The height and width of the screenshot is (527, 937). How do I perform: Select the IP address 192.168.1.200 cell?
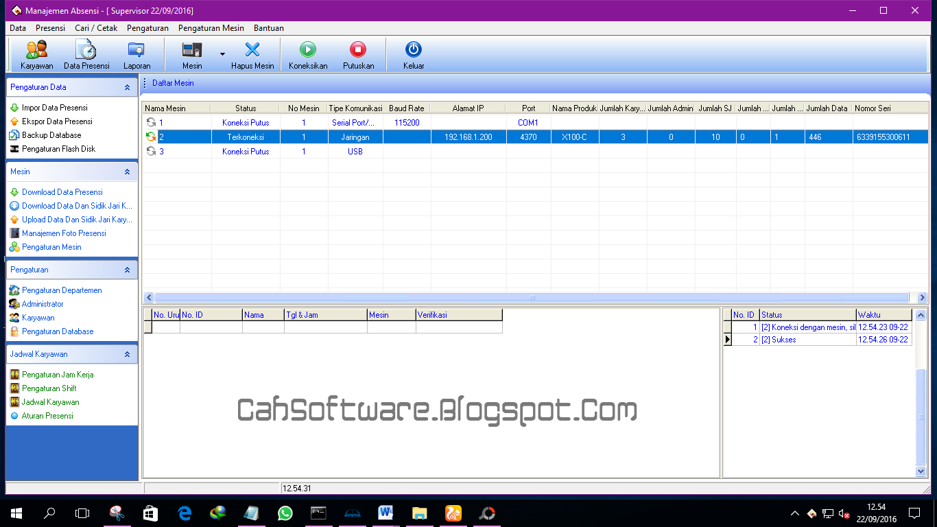pyautogui.click(x=468, y=137)
